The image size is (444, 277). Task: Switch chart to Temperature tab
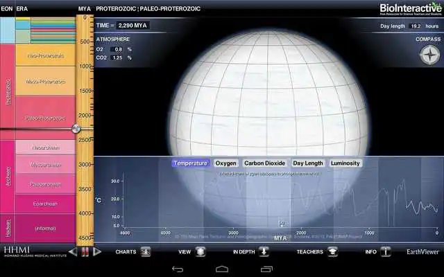[x=191, y=163]
